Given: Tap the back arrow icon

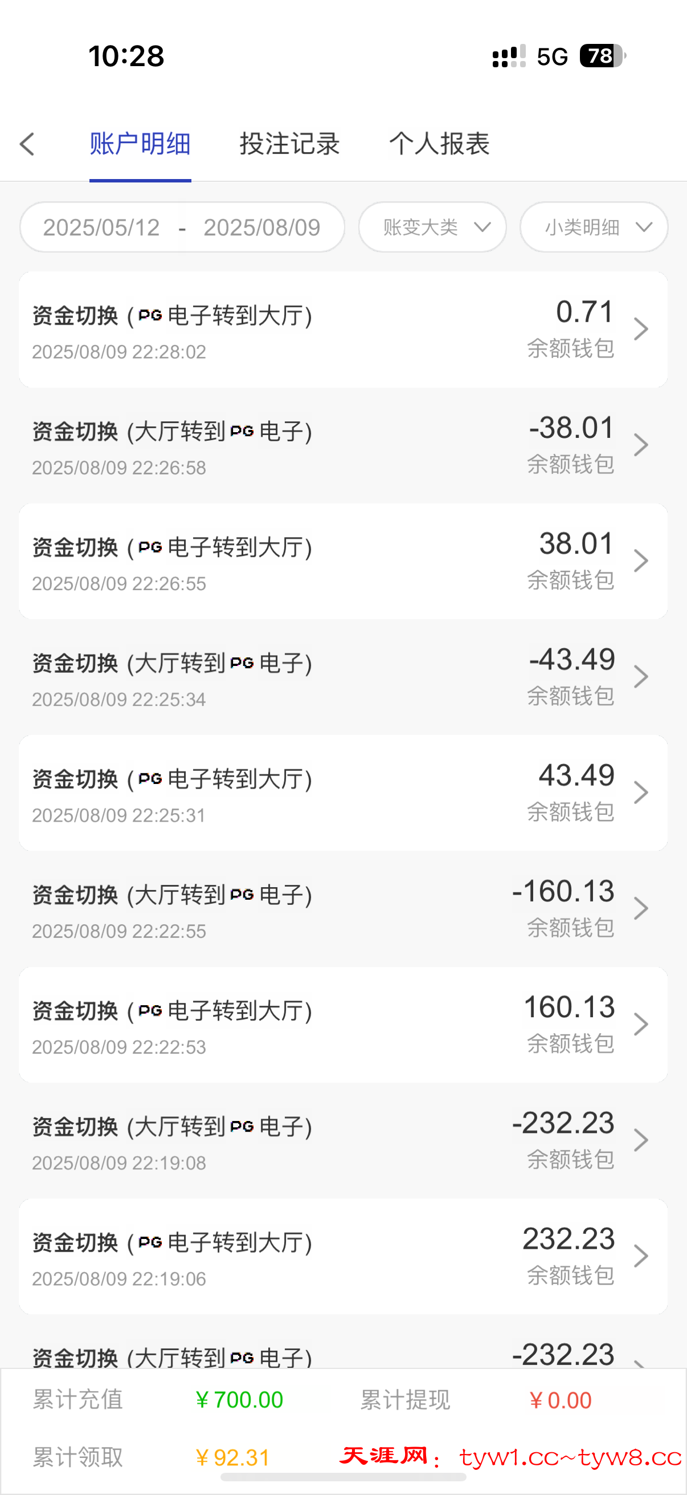Looking at the screenshot, I should point(27,144).
